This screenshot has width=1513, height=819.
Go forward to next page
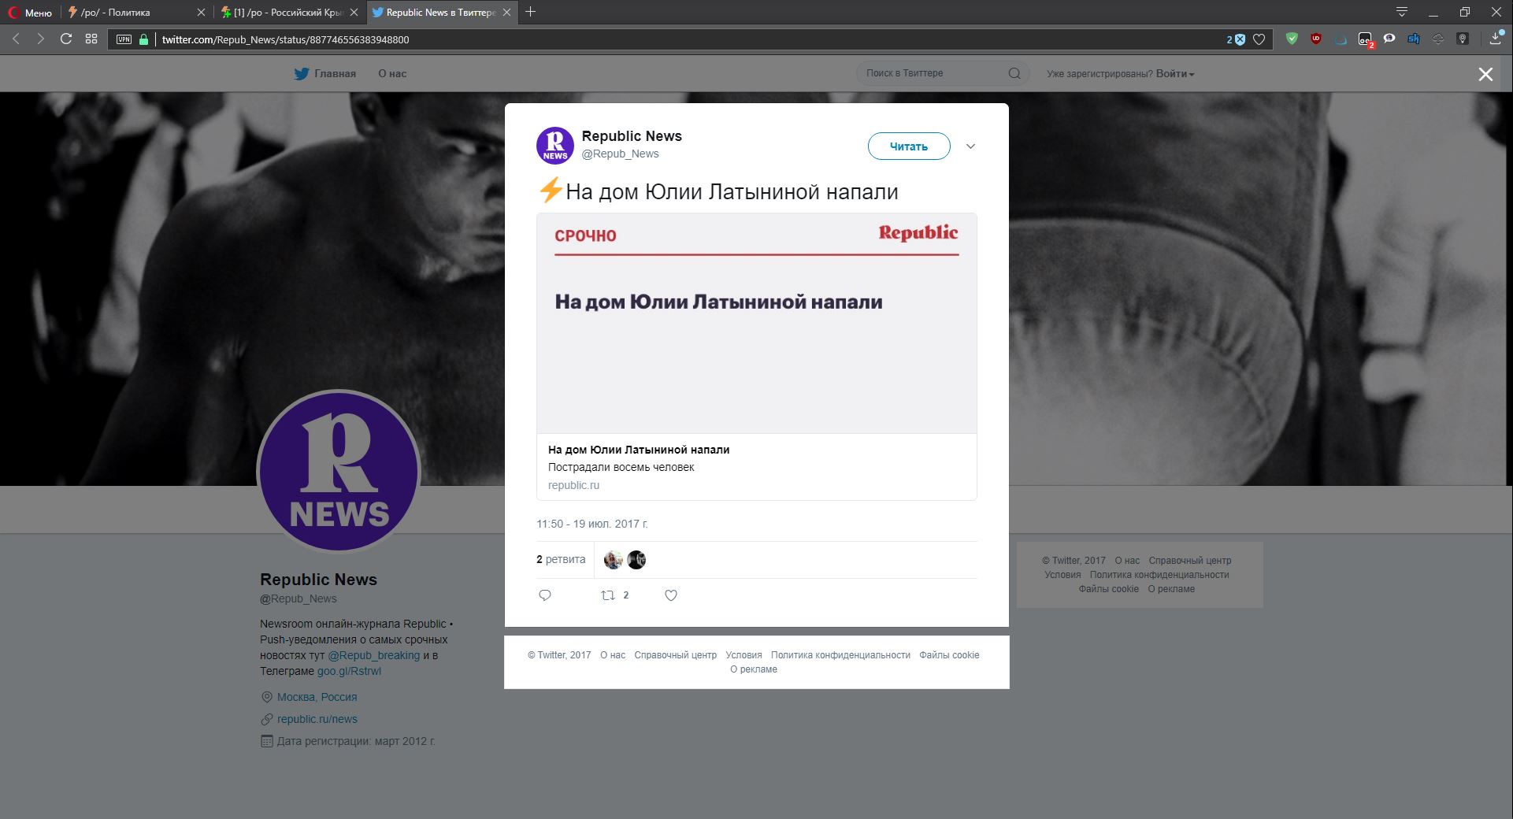pyautogui.click(x=40, y=39)
